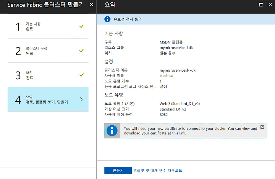Click the 기본 사항 section heading in summary
This screenshot has width=275, height=179.
(x=114, y=34)
